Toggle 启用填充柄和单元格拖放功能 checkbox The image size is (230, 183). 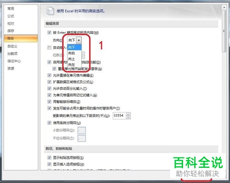(49, 62)
